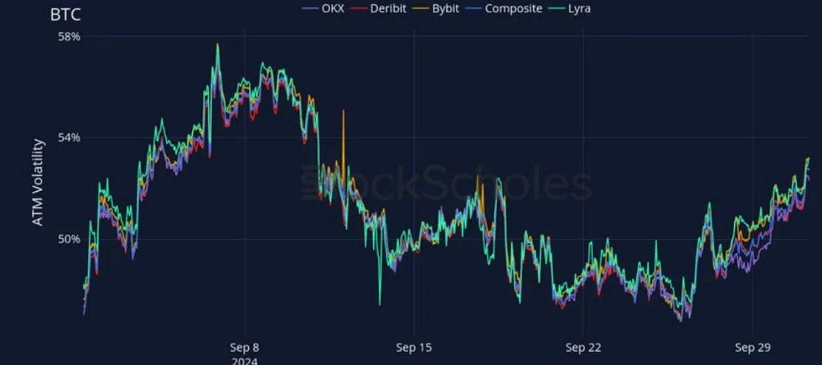Viewport: 822px width, 365px height.
Task: Toggle the Bybit series in the legend
Action: 436,8
